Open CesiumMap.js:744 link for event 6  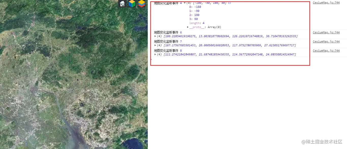(326, 32)
